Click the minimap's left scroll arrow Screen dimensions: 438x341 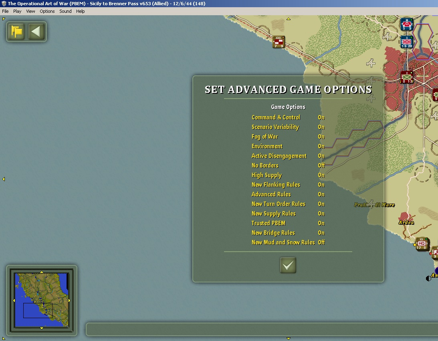(14, 301)
